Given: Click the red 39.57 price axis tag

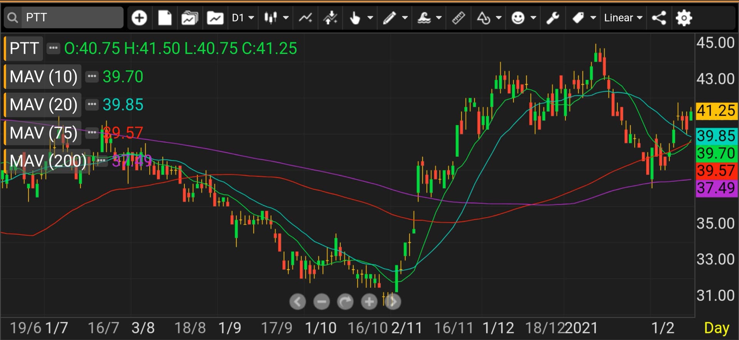Looking at the screenshot, I should 717,171.
